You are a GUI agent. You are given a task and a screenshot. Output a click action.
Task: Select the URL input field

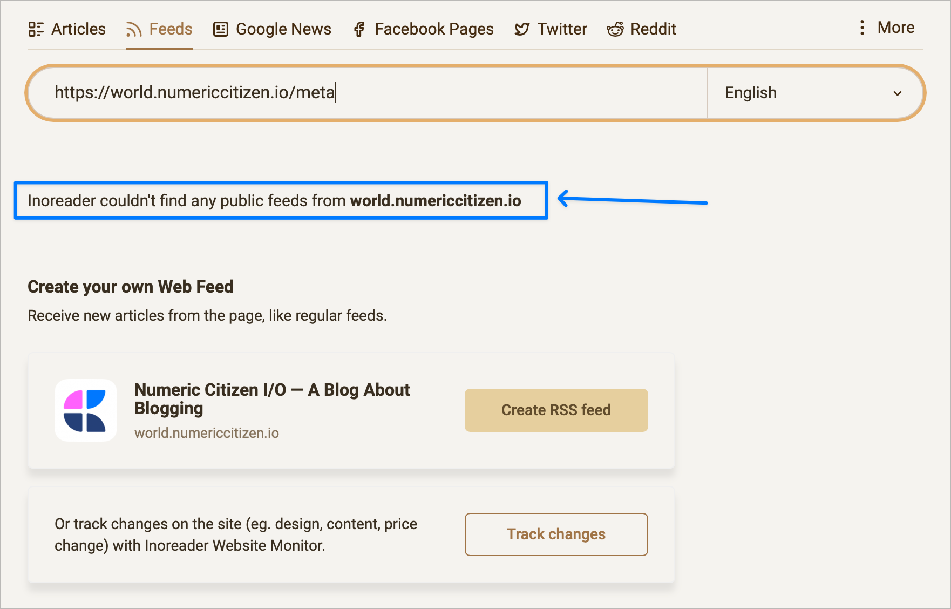367,92
